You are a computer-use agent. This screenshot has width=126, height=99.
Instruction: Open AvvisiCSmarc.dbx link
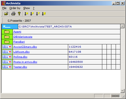25,47
